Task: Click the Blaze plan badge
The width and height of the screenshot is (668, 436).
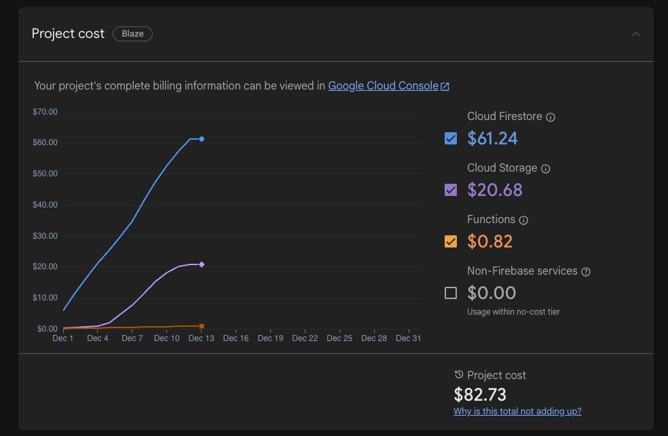Action: point(132,33)
